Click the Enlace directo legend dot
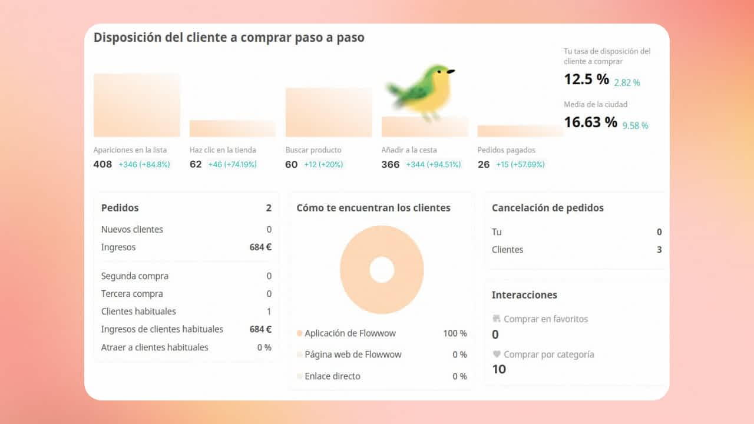 coord(300,376)
